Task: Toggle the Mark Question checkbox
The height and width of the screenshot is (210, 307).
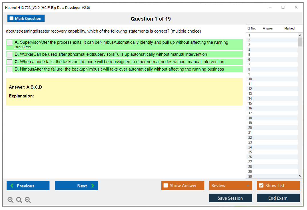Action: 12,19
